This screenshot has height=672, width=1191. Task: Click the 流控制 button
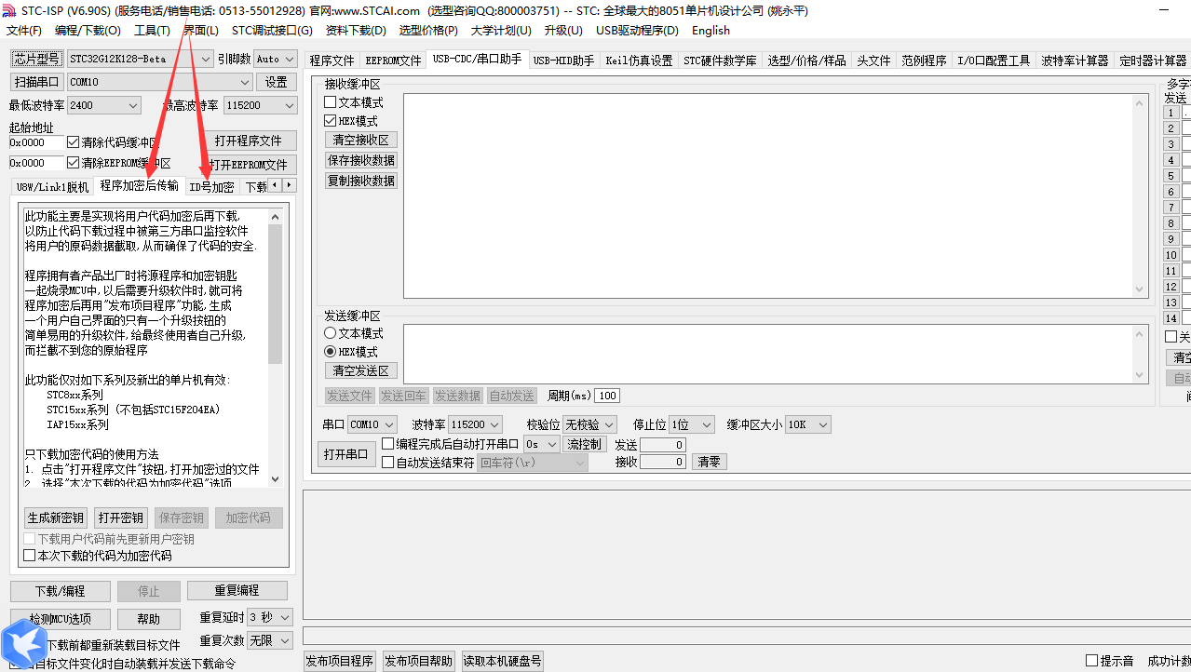pos(584,444)
